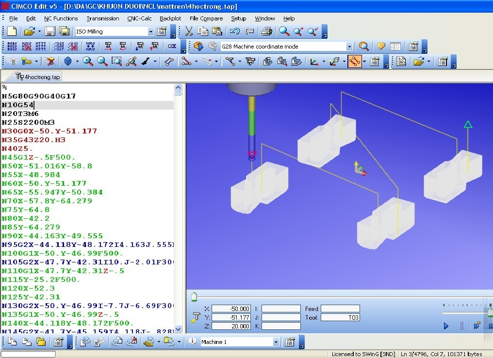Open the Machine 1 dropdown
Screen dimensions: 493x358
pyautogui.click(x=276, y=342)
